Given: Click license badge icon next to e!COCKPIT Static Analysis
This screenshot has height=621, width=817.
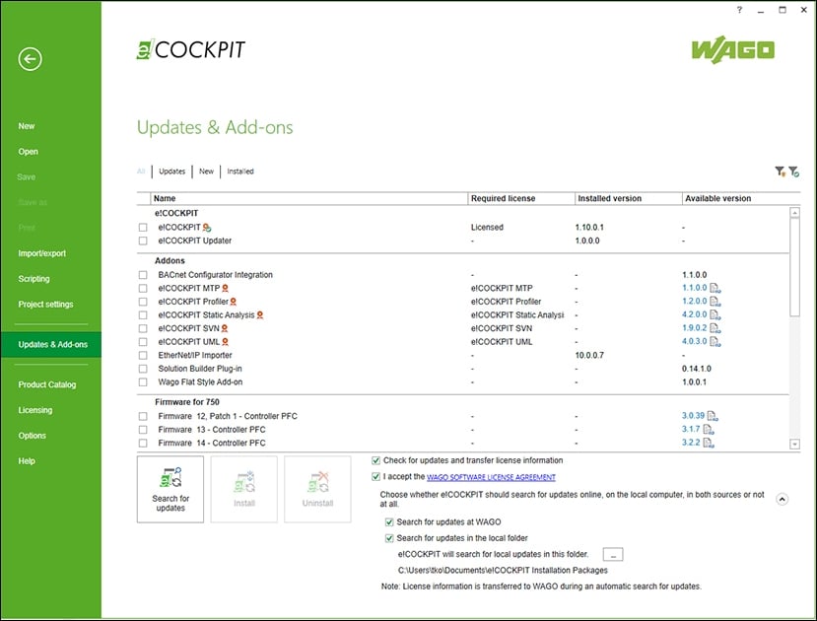Looking at the screenshot, I should [x=260, y=315].
